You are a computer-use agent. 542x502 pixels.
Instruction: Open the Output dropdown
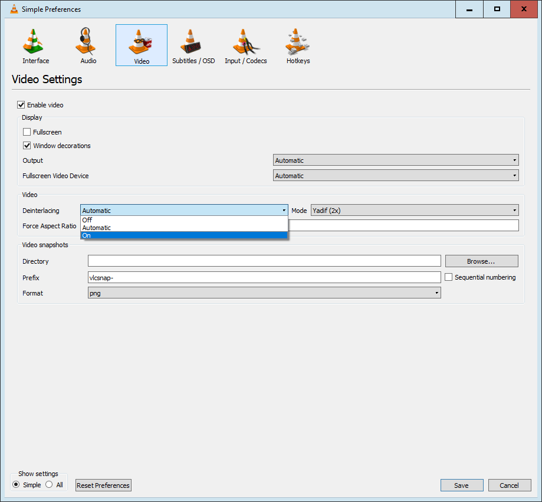coord(396,160)
